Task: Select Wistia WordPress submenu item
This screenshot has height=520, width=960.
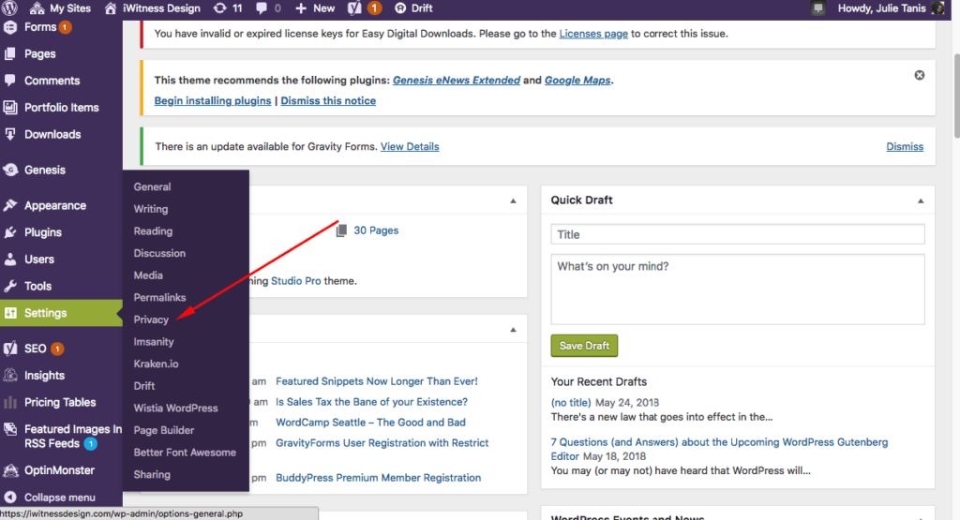Action: pyautogui.click(x=175, y=408)
